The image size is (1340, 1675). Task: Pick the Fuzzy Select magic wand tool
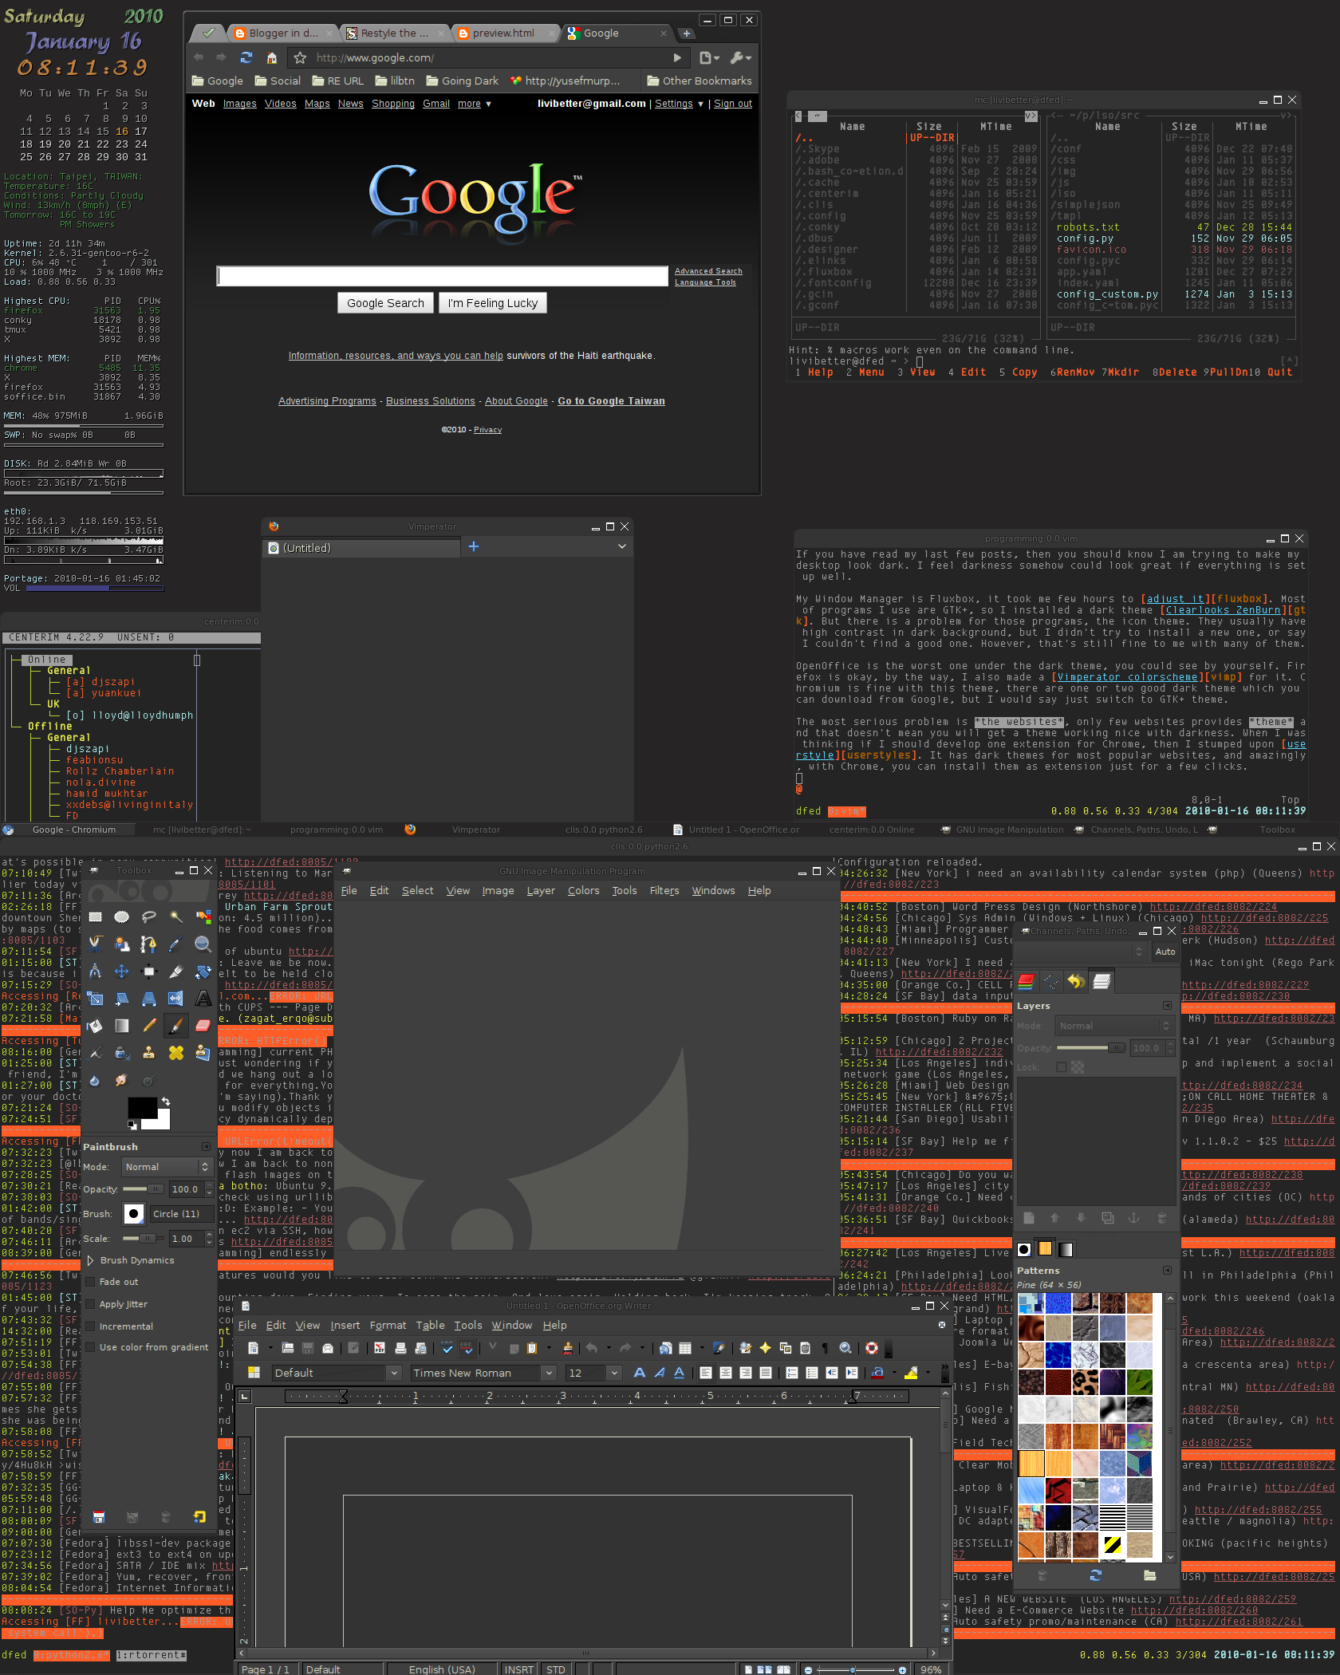pos(176,917)
